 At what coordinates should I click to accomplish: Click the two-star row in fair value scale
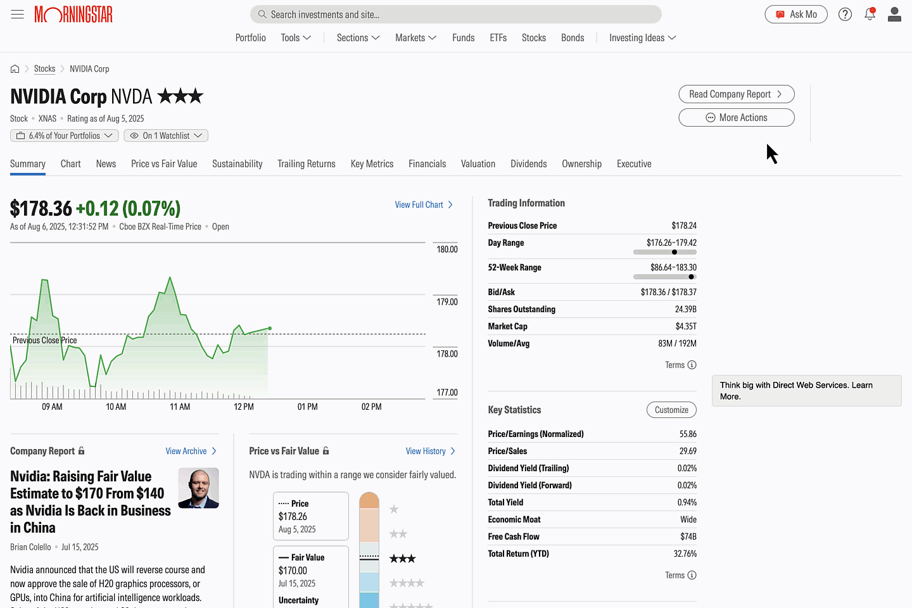398,534
